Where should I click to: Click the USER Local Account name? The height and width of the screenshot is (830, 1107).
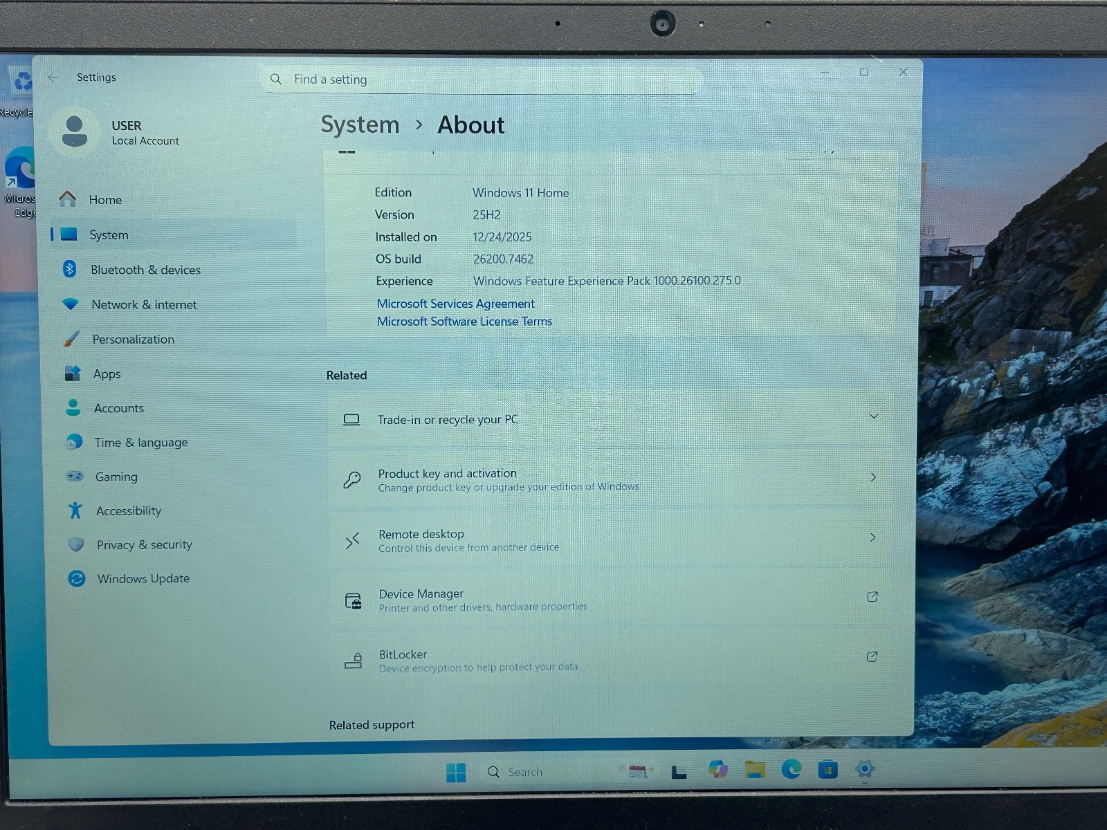point(145,133)
